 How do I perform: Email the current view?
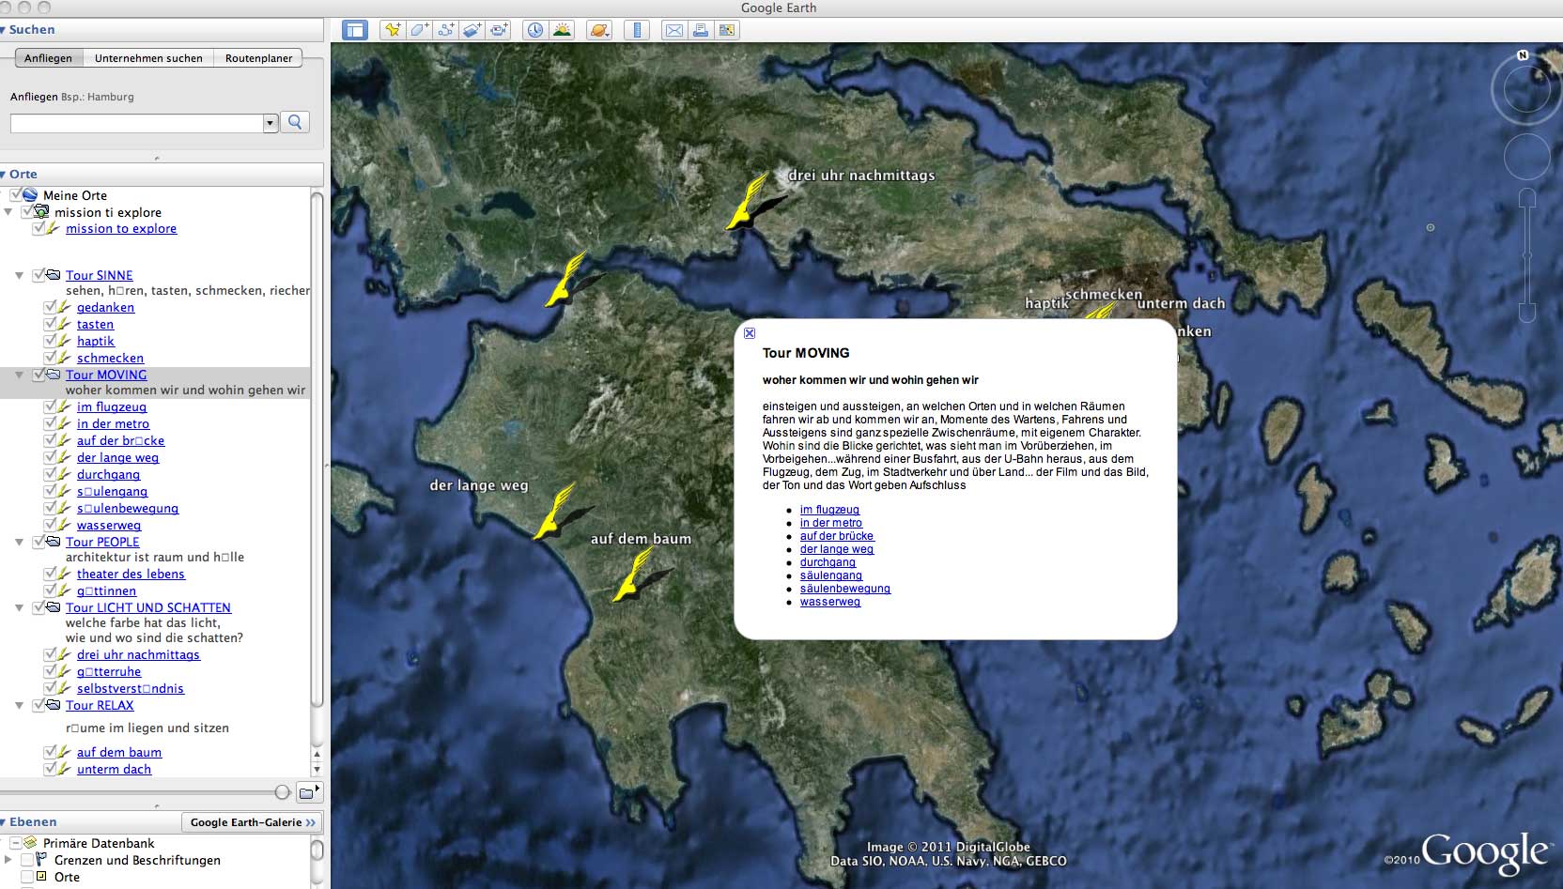coord(673,30)
